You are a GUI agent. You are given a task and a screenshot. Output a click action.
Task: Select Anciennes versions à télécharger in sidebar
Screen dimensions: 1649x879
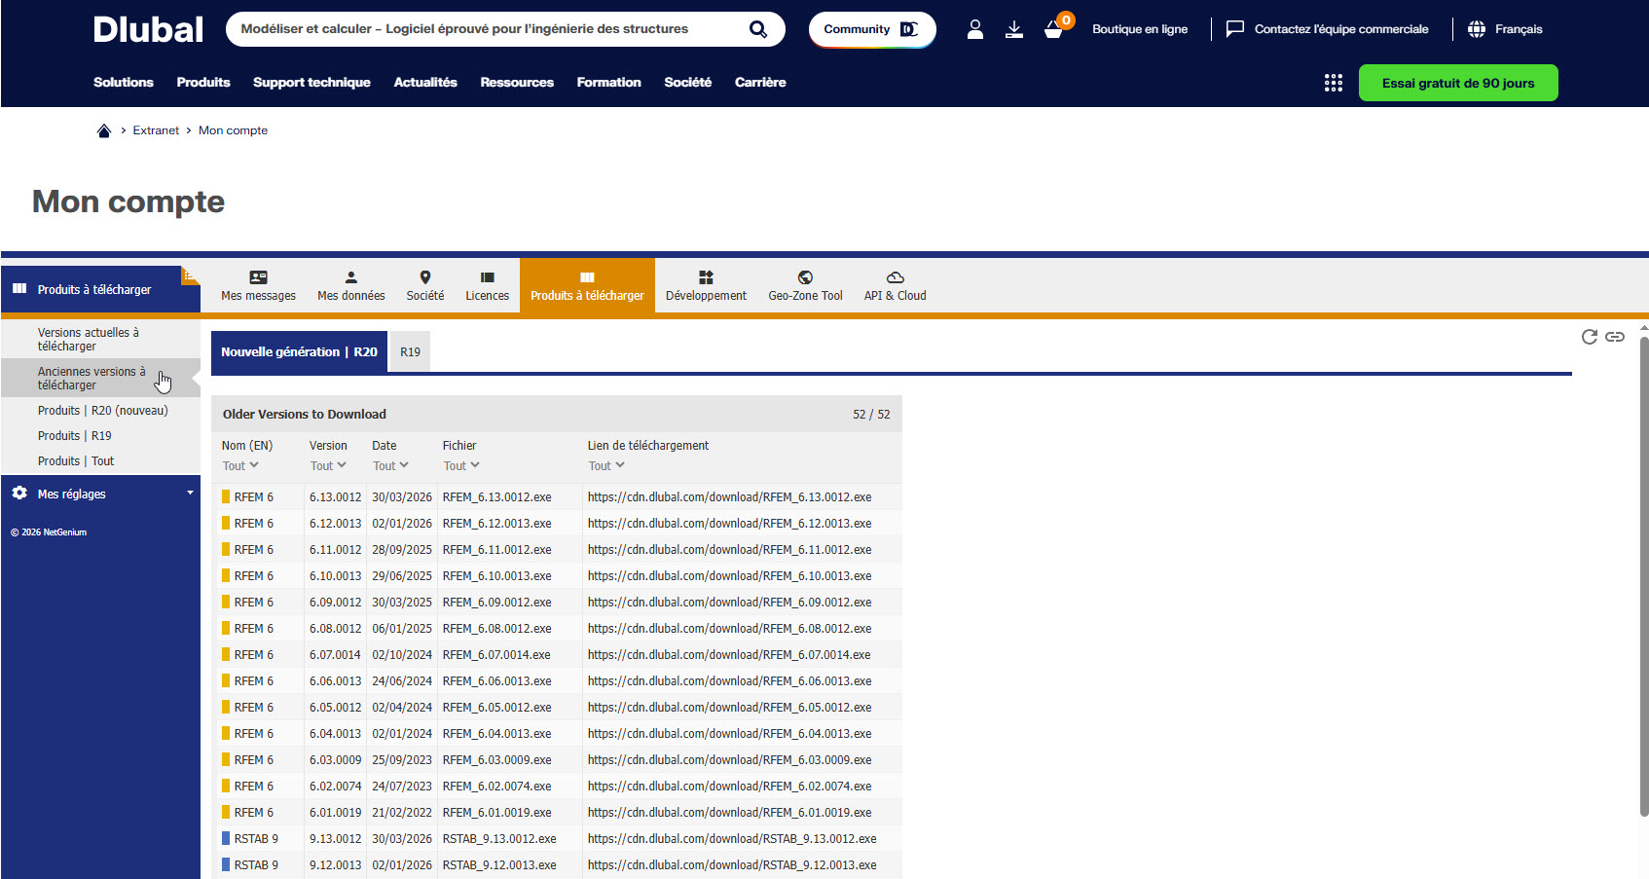pos(101,378)
